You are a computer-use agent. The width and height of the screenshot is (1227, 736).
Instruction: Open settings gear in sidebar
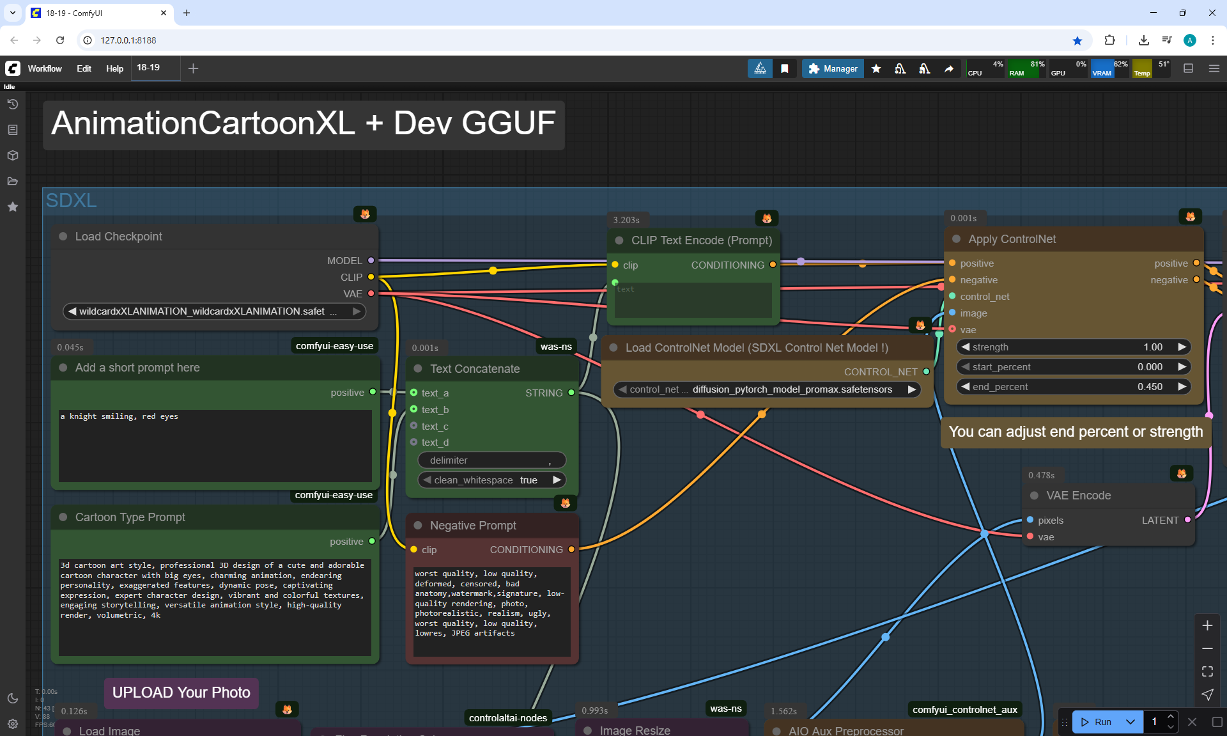pyautogui.click(x=12, y=724)
